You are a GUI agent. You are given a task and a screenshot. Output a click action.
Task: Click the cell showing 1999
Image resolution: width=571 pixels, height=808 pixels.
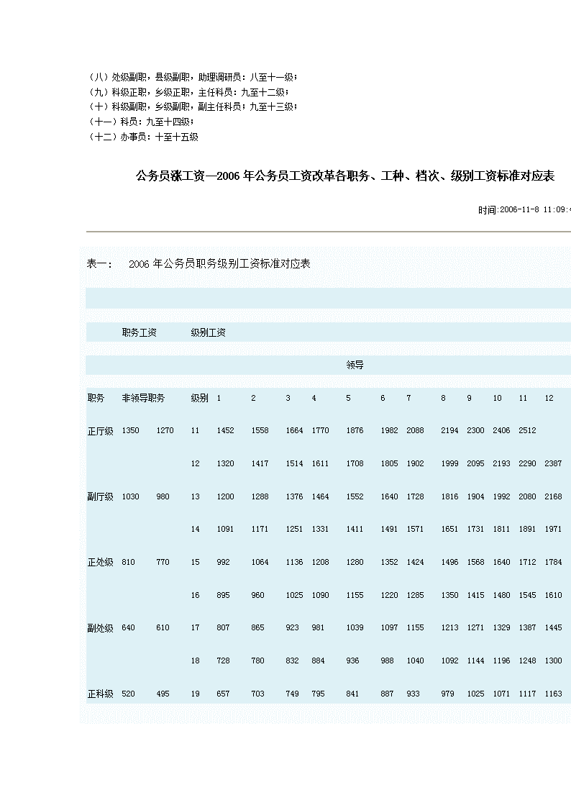[449, 464]
